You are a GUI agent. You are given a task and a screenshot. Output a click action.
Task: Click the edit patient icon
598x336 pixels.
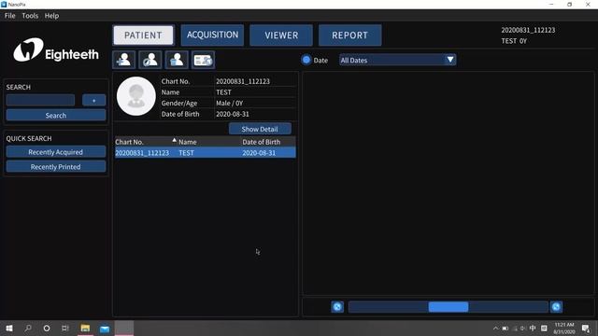(x=150, y=60)
